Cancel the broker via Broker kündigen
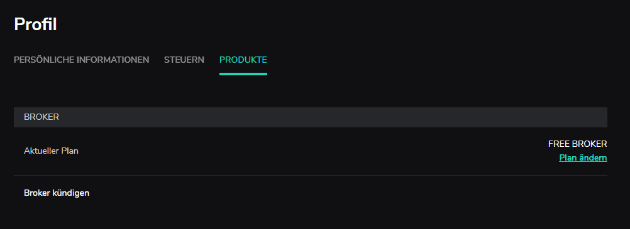630x229 pixels. [x=57, y=193]
